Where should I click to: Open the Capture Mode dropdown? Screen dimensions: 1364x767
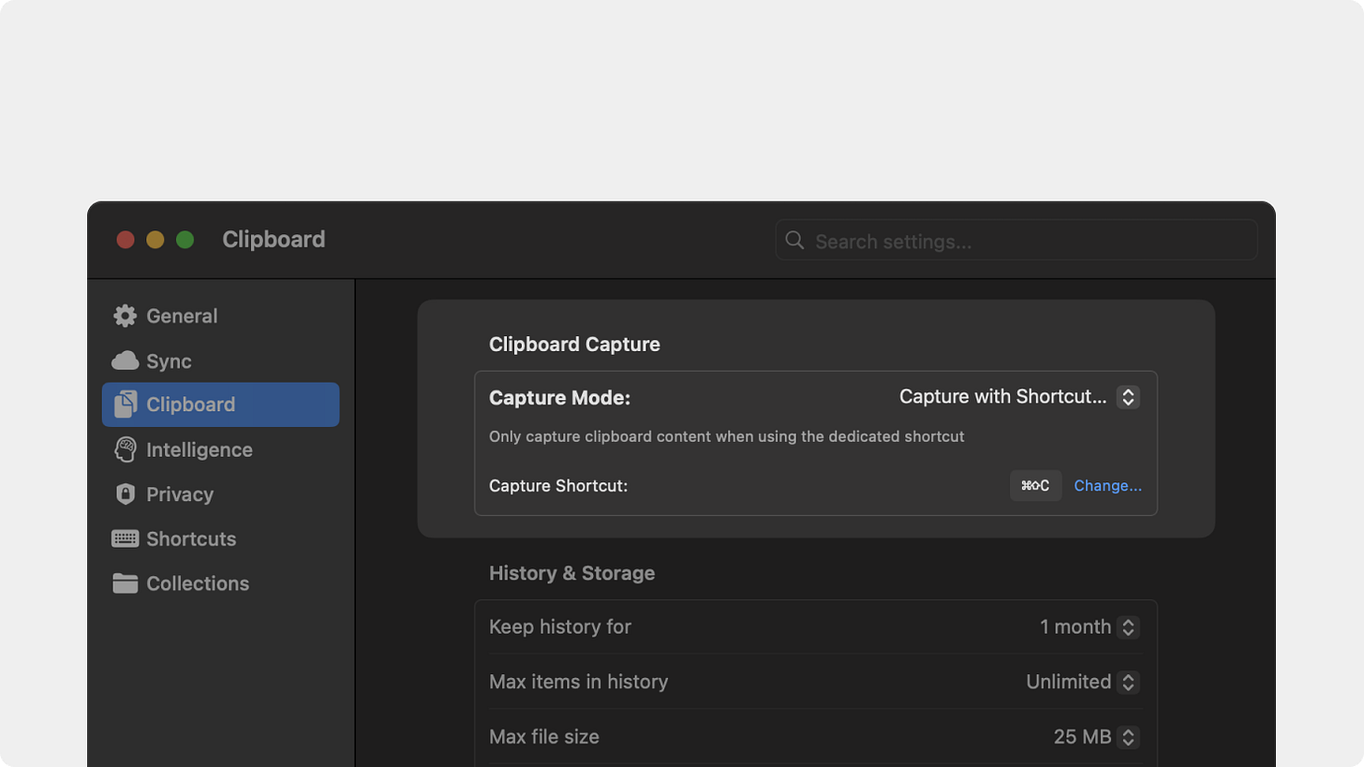[1019, 397]
